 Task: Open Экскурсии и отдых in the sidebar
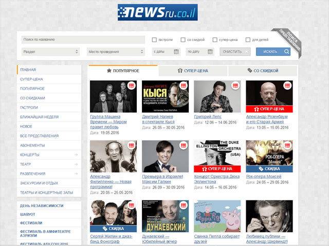pos(49,183)
